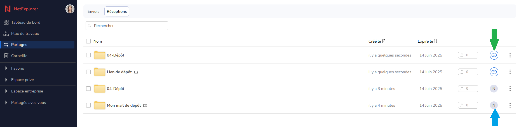
Task: Check the select-all checkbox next to Nom
Action: tap(88, 41)
